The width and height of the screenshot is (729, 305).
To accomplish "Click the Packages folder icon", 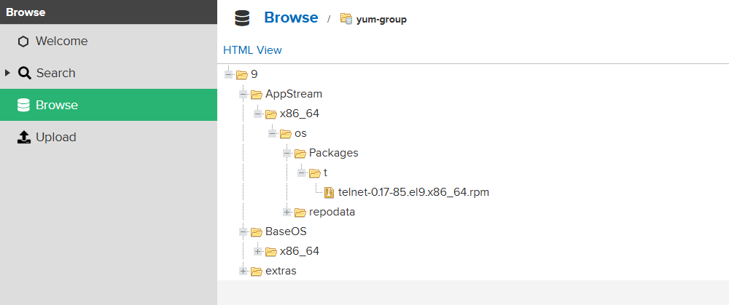I will click(x=300, y=153).
